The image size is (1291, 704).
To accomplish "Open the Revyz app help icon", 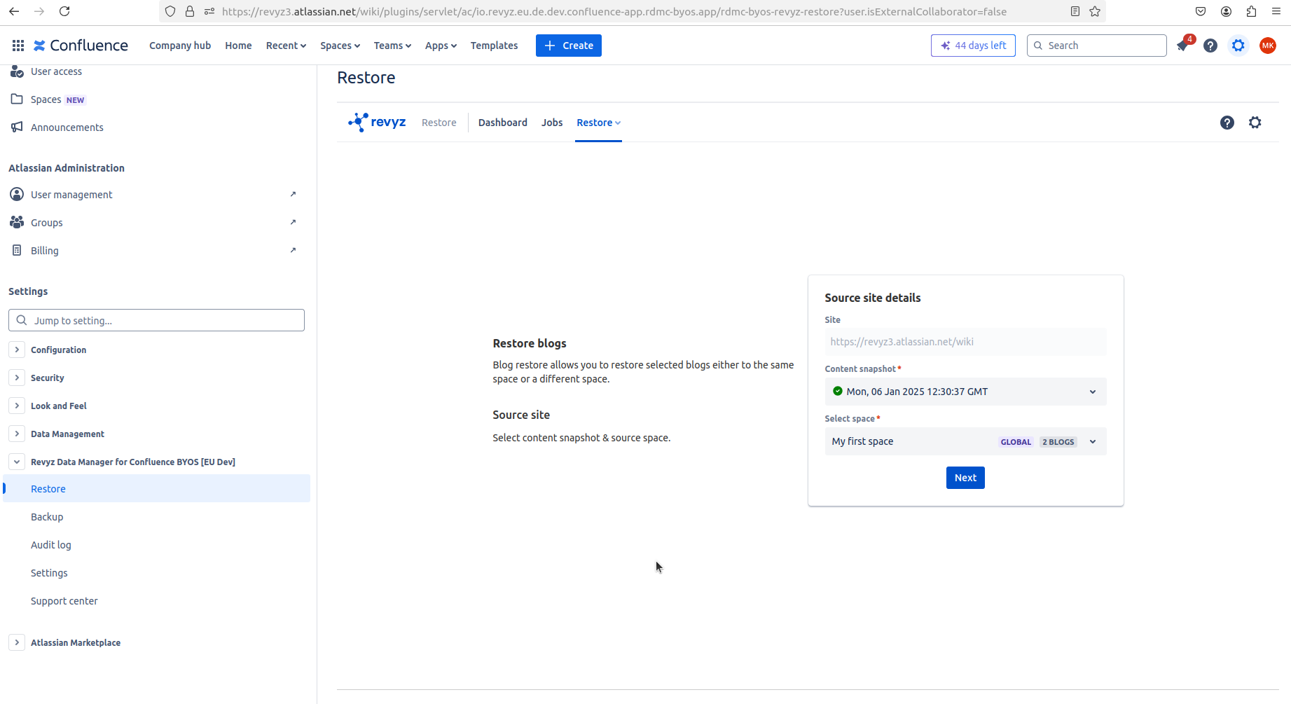I will 1227,123.
